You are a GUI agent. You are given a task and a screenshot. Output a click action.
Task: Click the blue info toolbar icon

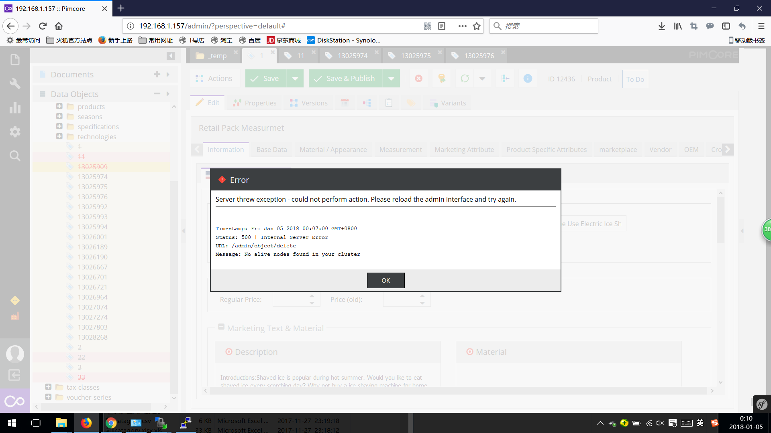[528, 79]
